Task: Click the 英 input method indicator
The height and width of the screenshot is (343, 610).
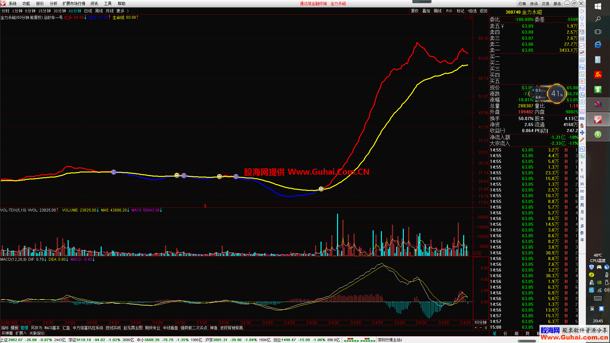Action: click(x=592, y=309)
